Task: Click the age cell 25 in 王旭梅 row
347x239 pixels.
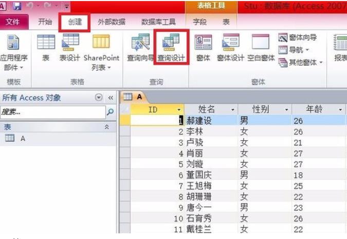Action: click(x=319, y=186)
